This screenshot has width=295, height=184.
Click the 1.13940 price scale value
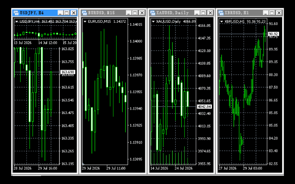coord(136,109)
